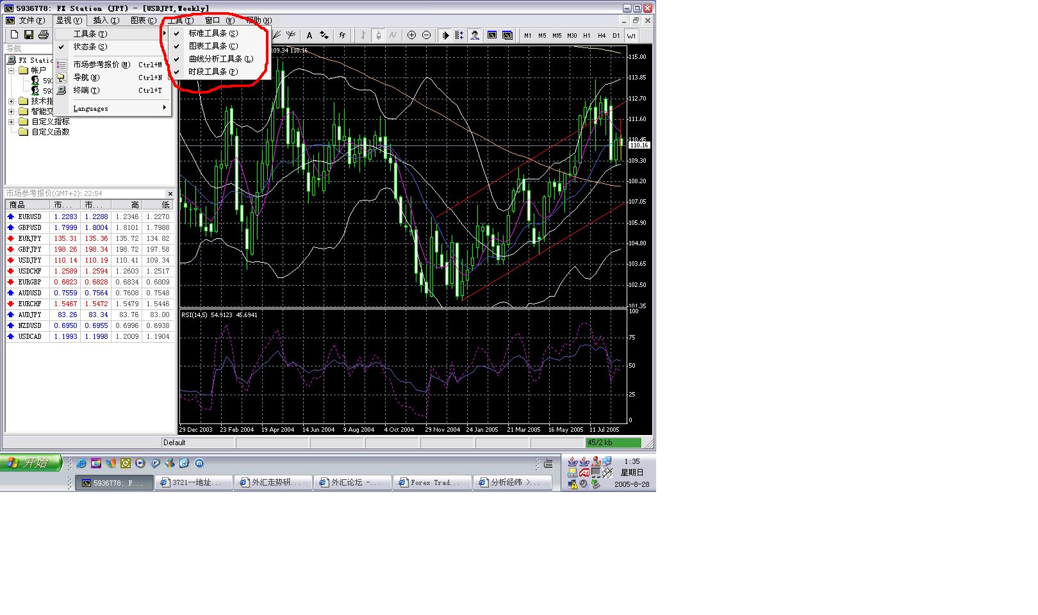
Task: Toggle 图表工具条 toolbar checkbox
Action: [177, 46]
